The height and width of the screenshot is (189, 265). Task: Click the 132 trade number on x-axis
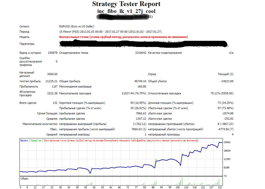(x=220, y=187)
